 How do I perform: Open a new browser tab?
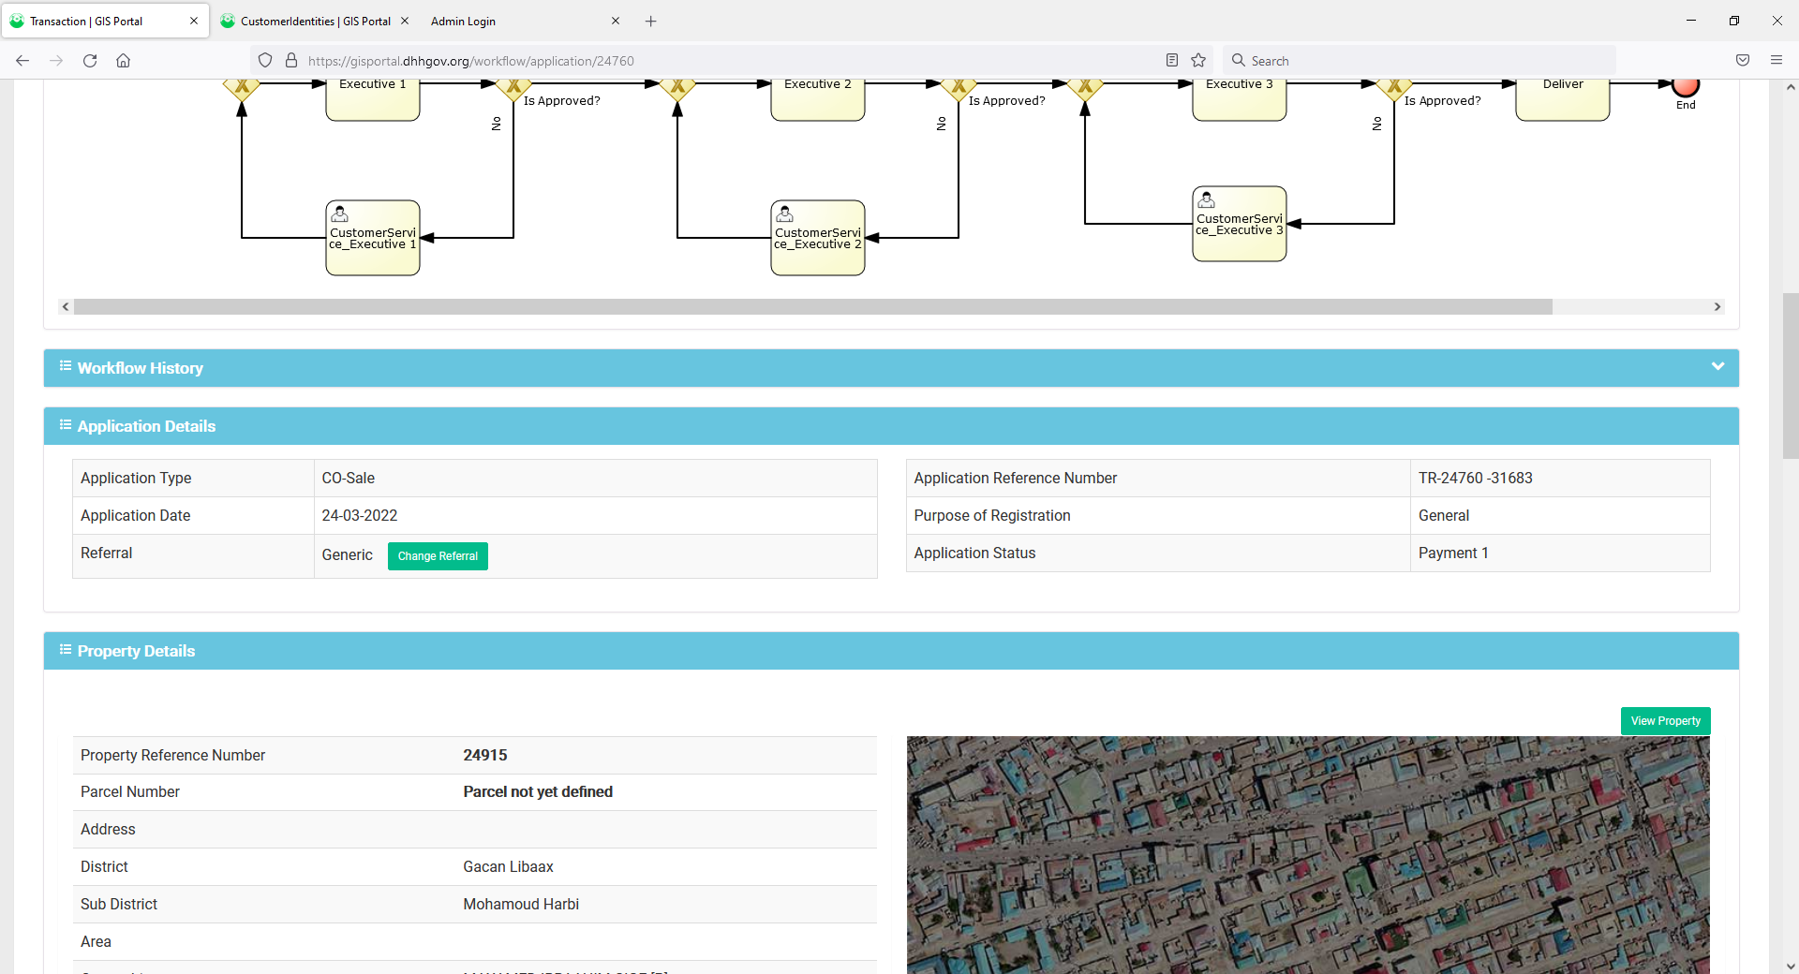coord(651,21)
